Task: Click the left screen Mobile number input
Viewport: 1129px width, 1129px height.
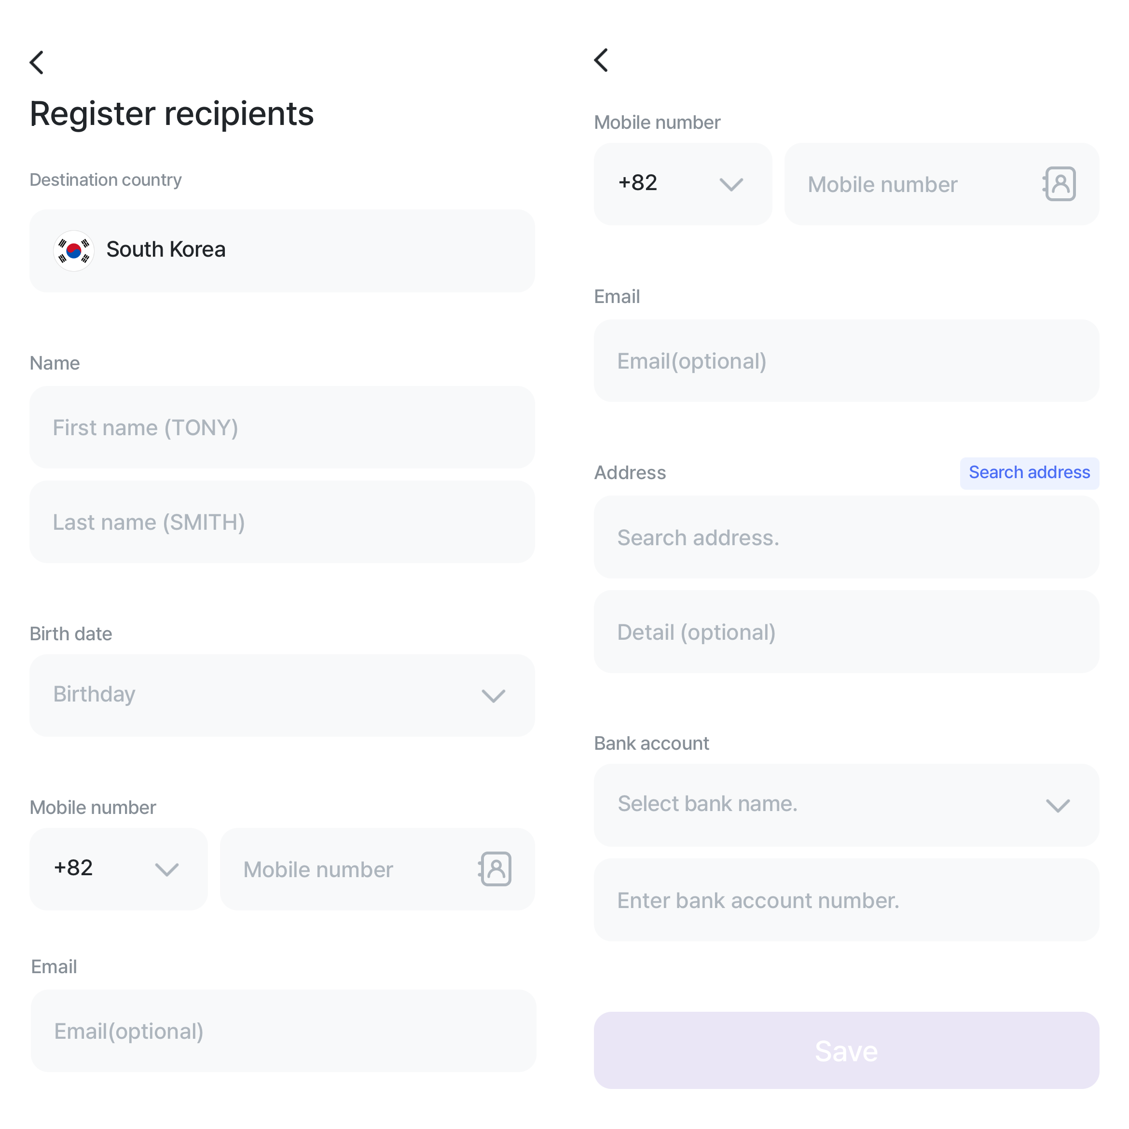Action: [377, 869]
